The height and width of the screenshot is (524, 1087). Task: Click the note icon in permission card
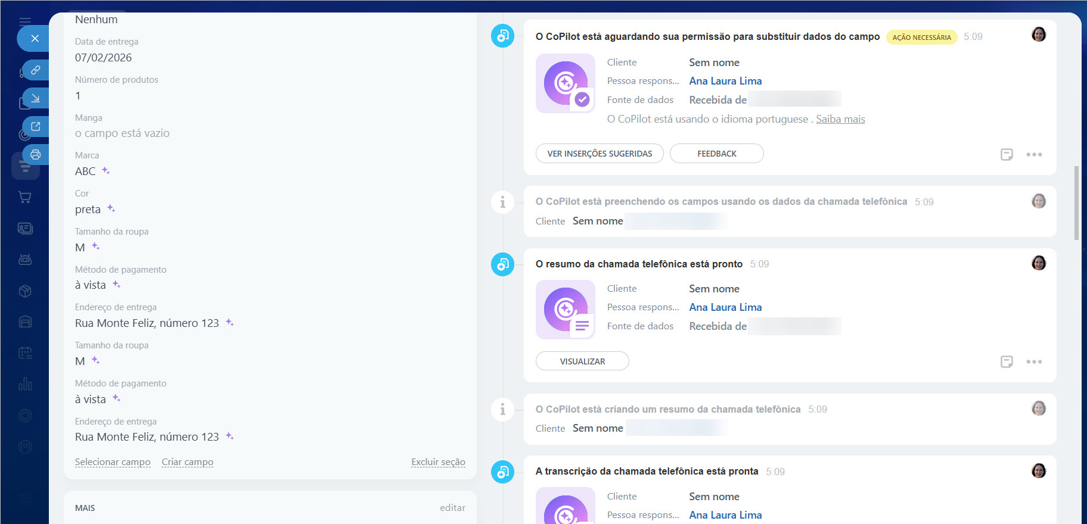pyautogui.click(x=1007, y=155)
